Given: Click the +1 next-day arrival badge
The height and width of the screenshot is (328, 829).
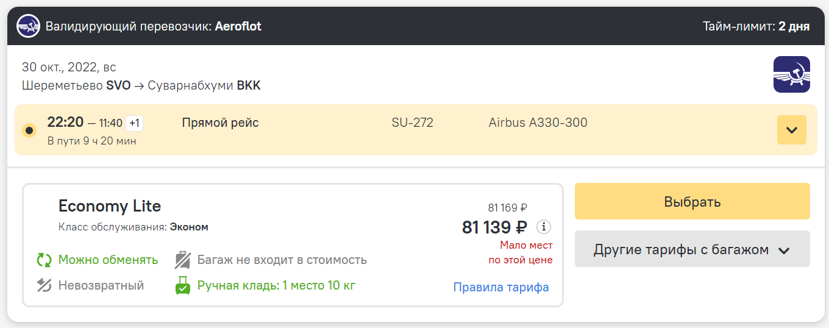Looking at the screenshot, I should tap(134, 123).
